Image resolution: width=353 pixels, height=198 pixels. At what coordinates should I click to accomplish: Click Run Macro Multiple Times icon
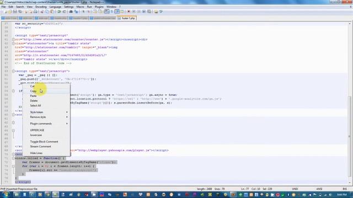click(x=144, y=12)
